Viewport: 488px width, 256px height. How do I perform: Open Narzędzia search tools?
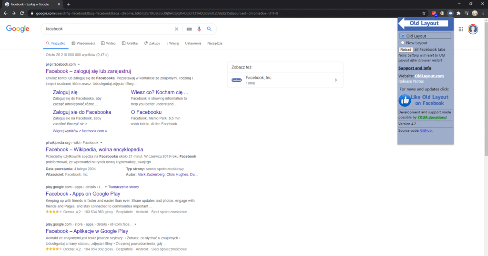tap(215, 43)
